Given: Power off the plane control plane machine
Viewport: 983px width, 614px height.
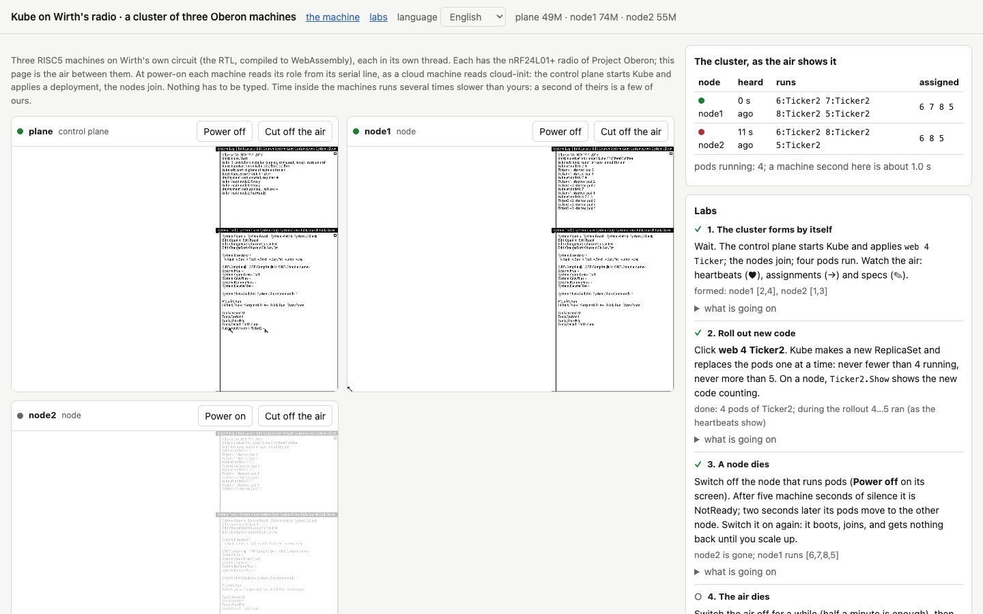Looking at the screenshot, I should pos(225,132).
